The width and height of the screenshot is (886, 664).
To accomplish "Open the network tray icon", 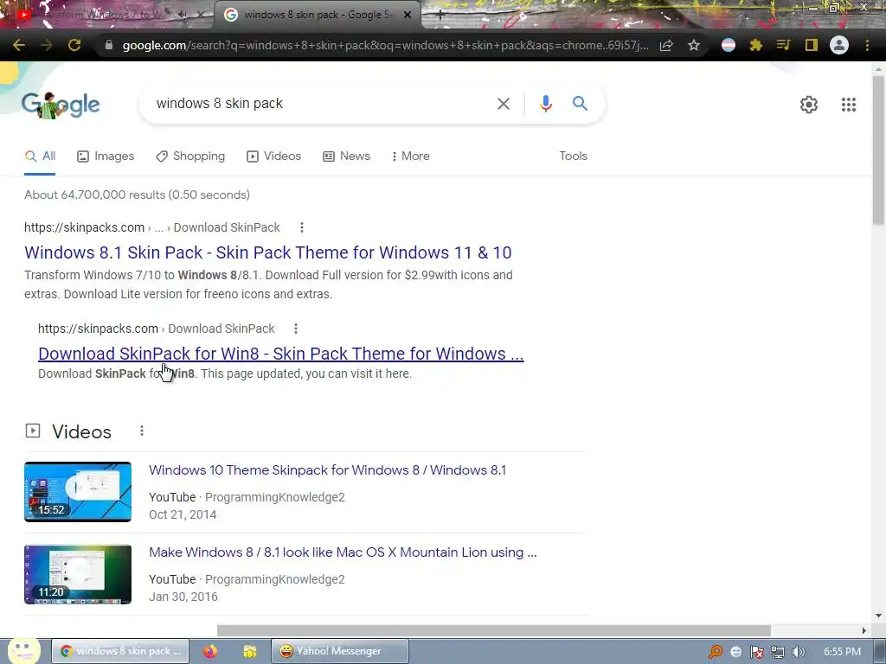I will (x=778, y=652).
